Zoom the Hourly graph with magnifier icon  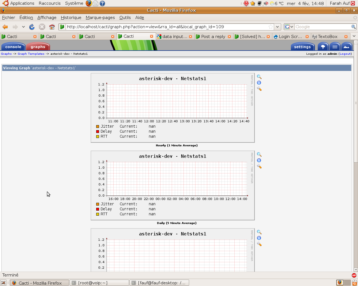click(259, 77)
